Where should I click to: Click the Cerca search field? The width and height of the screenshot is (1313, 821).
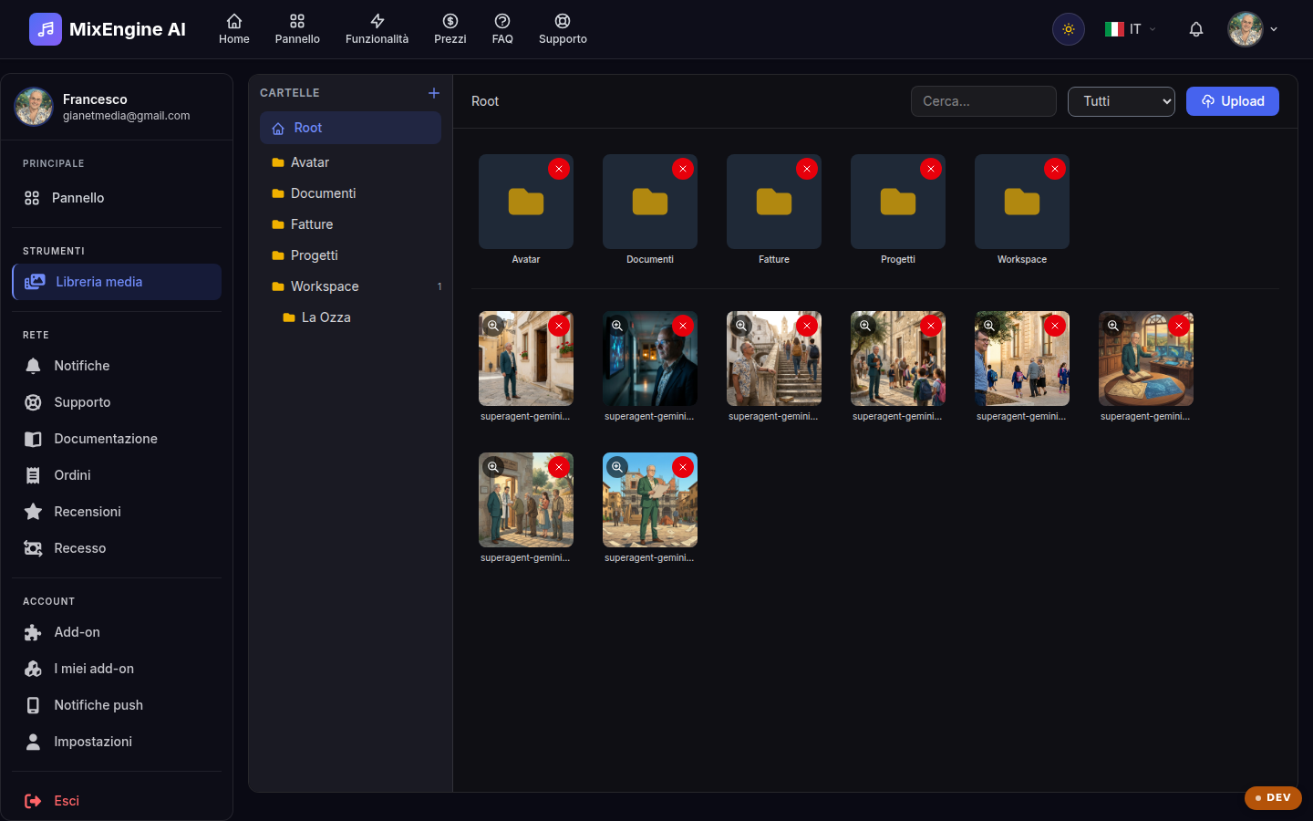[984, 101]
